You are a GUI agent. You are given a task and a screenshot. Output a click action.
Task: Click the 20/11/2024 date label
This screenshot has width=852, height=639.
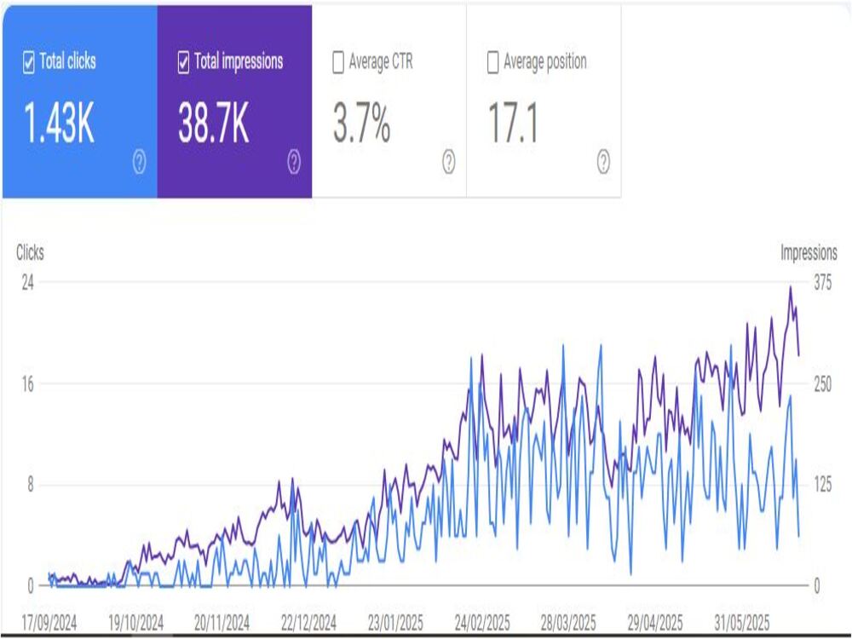click(x=222, y=623)
